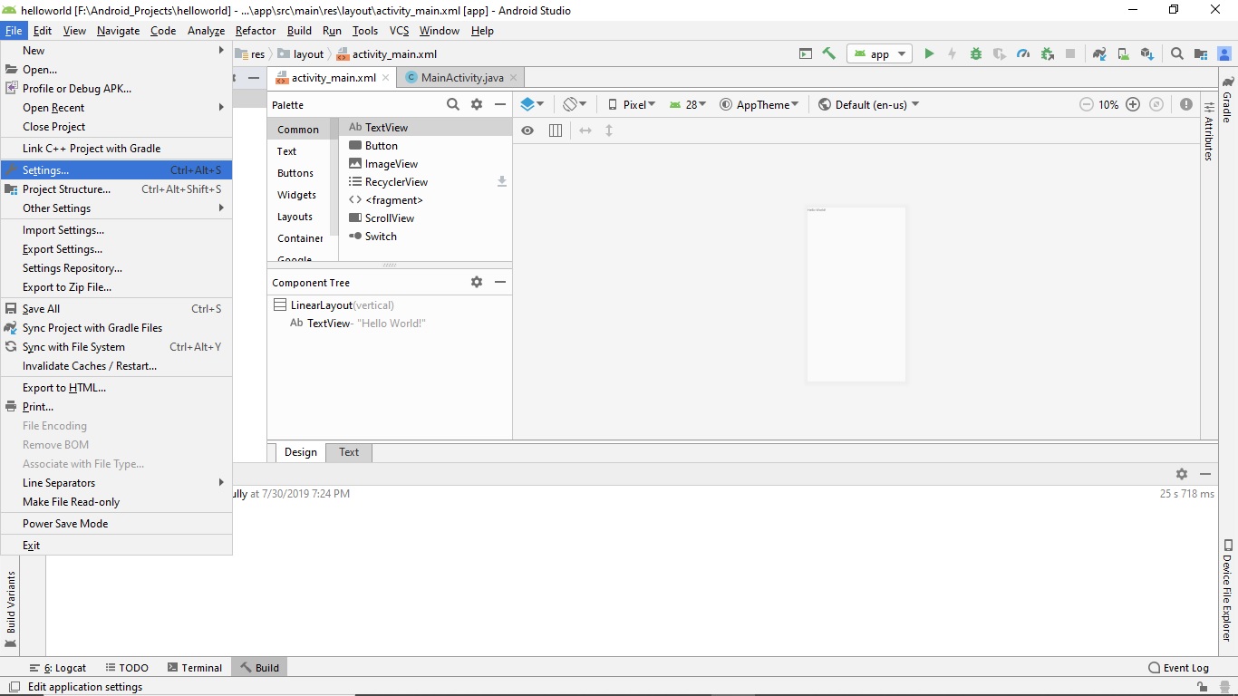This screenshot has width=1238, height=696.
Task: Click the Profile app icon
Action: click(x=1022, y=53)
